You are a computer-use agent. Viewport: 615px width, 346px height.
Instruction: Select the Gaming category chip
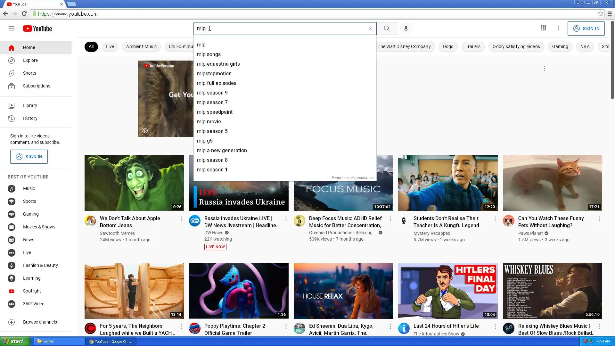coord(560,46)
